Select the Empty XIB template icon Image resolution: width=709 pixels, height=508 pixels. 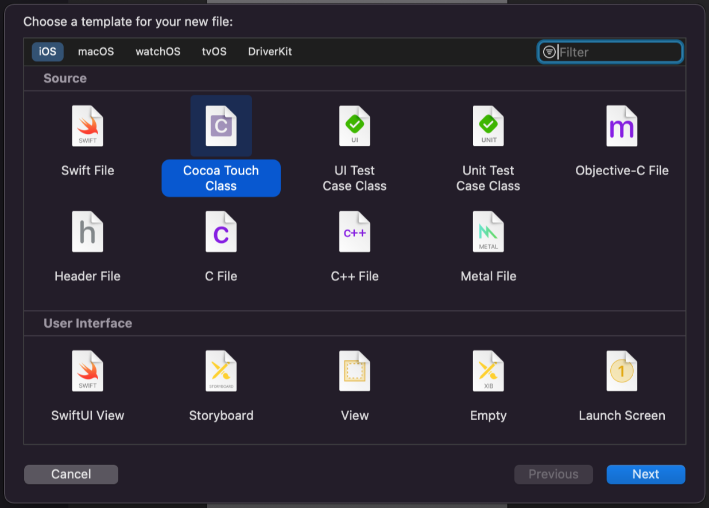point(489,371)
